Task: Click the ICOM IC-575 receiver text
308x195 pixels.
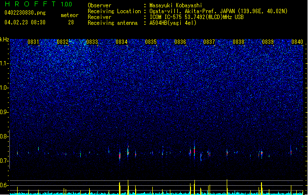Action: tap(196, 17)
